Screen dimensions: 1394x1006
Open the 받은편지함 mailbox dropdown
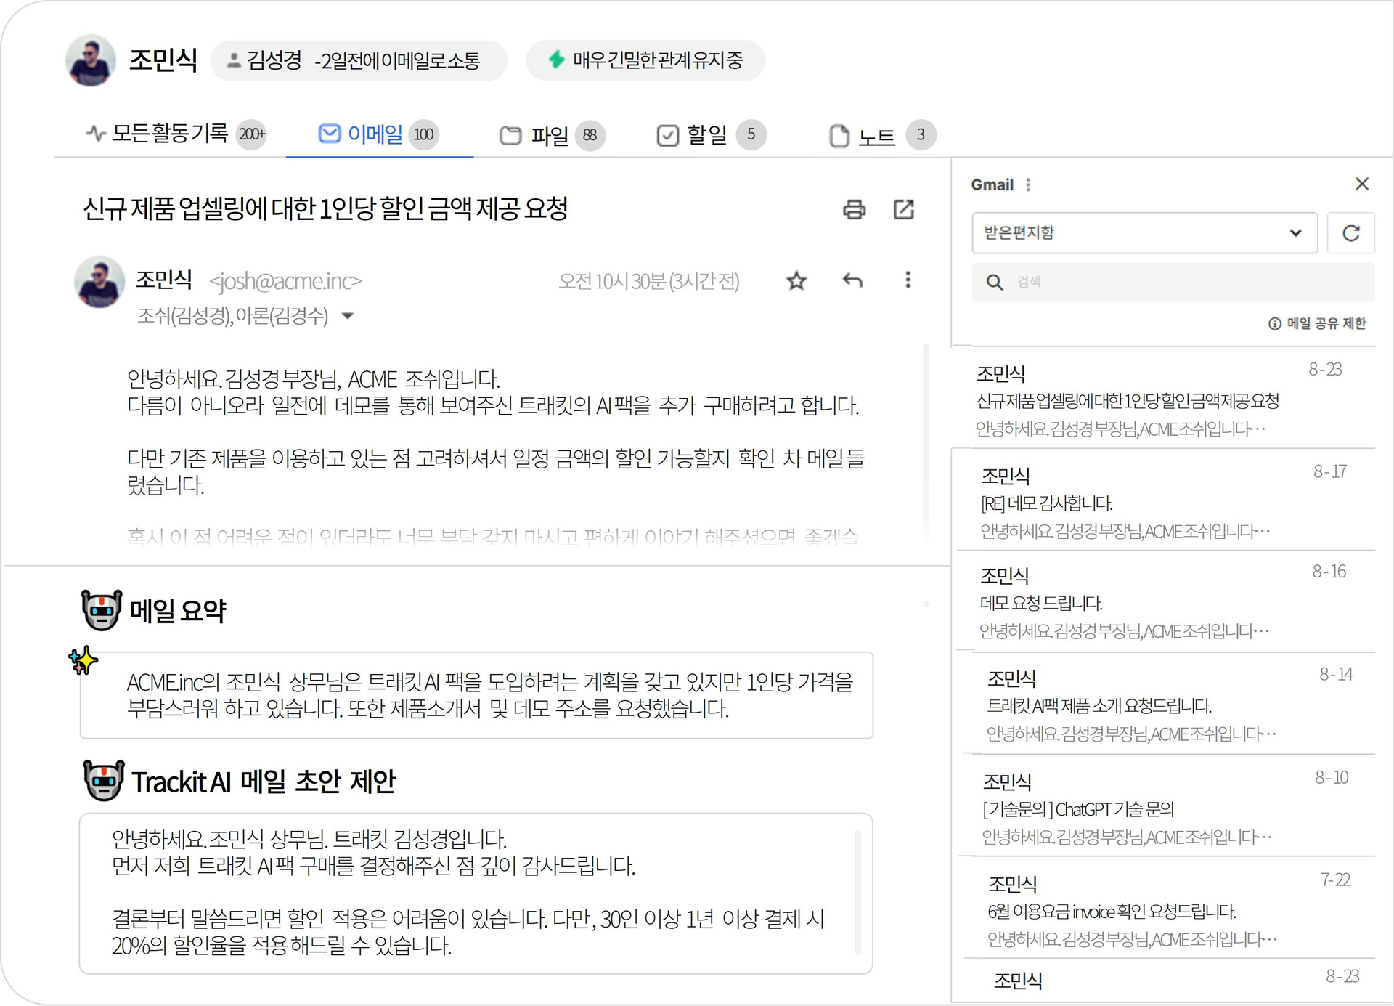pos(1144,233)
